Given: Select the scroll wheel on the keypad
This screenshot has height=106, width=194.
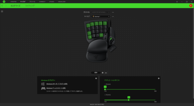Looking at the screenshot, I should point(105,37).
